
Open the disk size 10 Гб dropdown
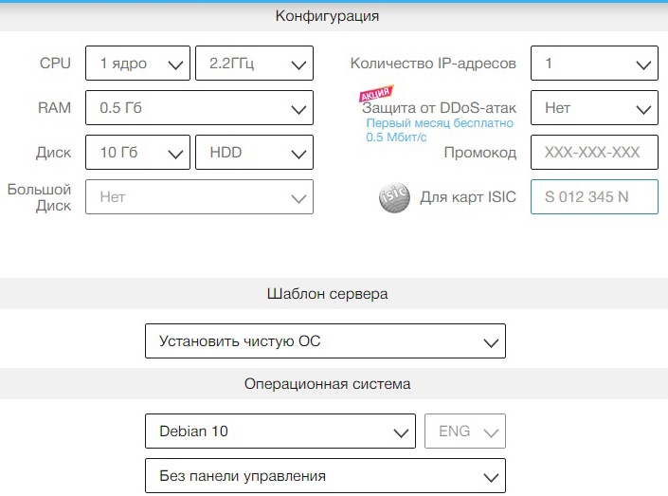137,153
